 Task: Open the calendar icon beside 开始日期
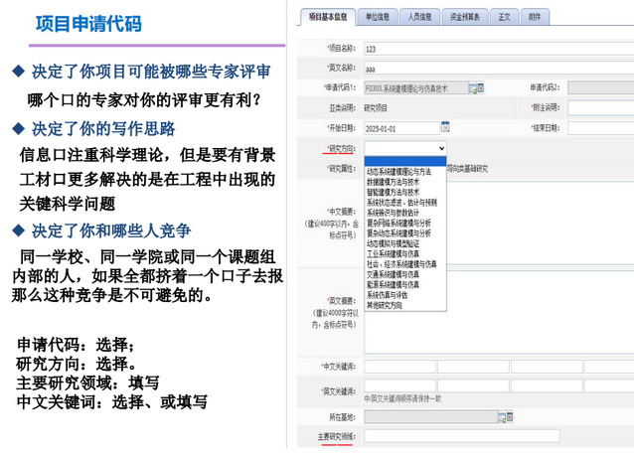[445, 127]
